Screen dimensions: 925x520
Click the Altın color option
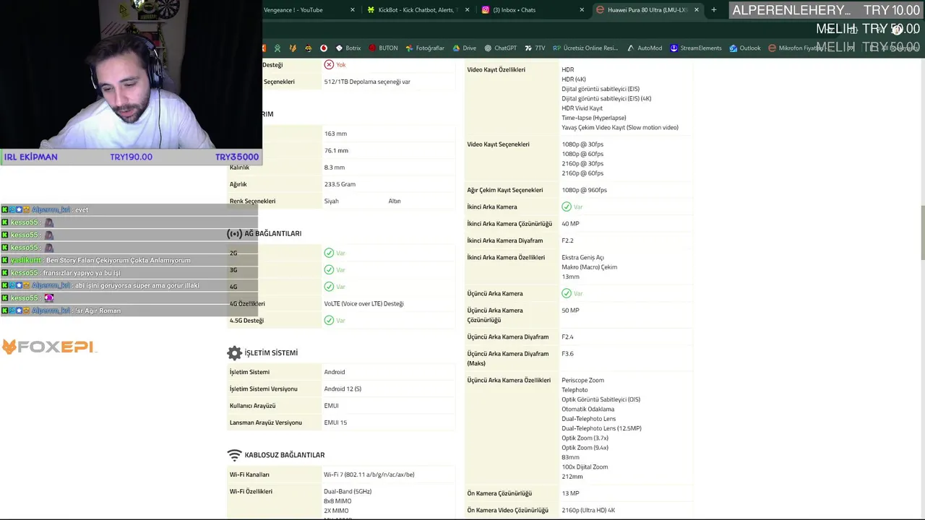point(395,201)
